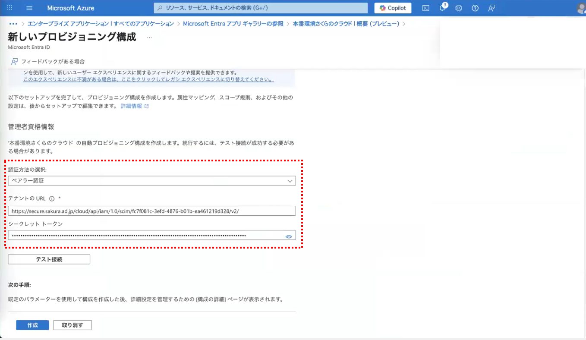586x340 pixels.
Task: Open the Azure apps grid launcher
Action: 10,8
